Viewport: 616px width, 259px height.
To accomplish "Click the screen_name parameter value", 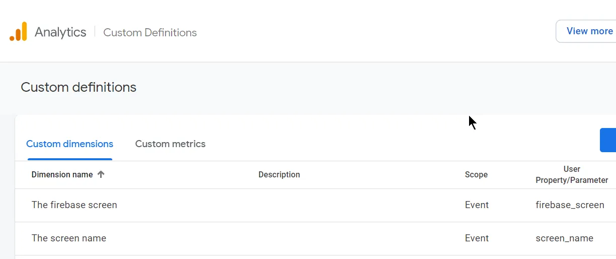I will coord(564,238).
